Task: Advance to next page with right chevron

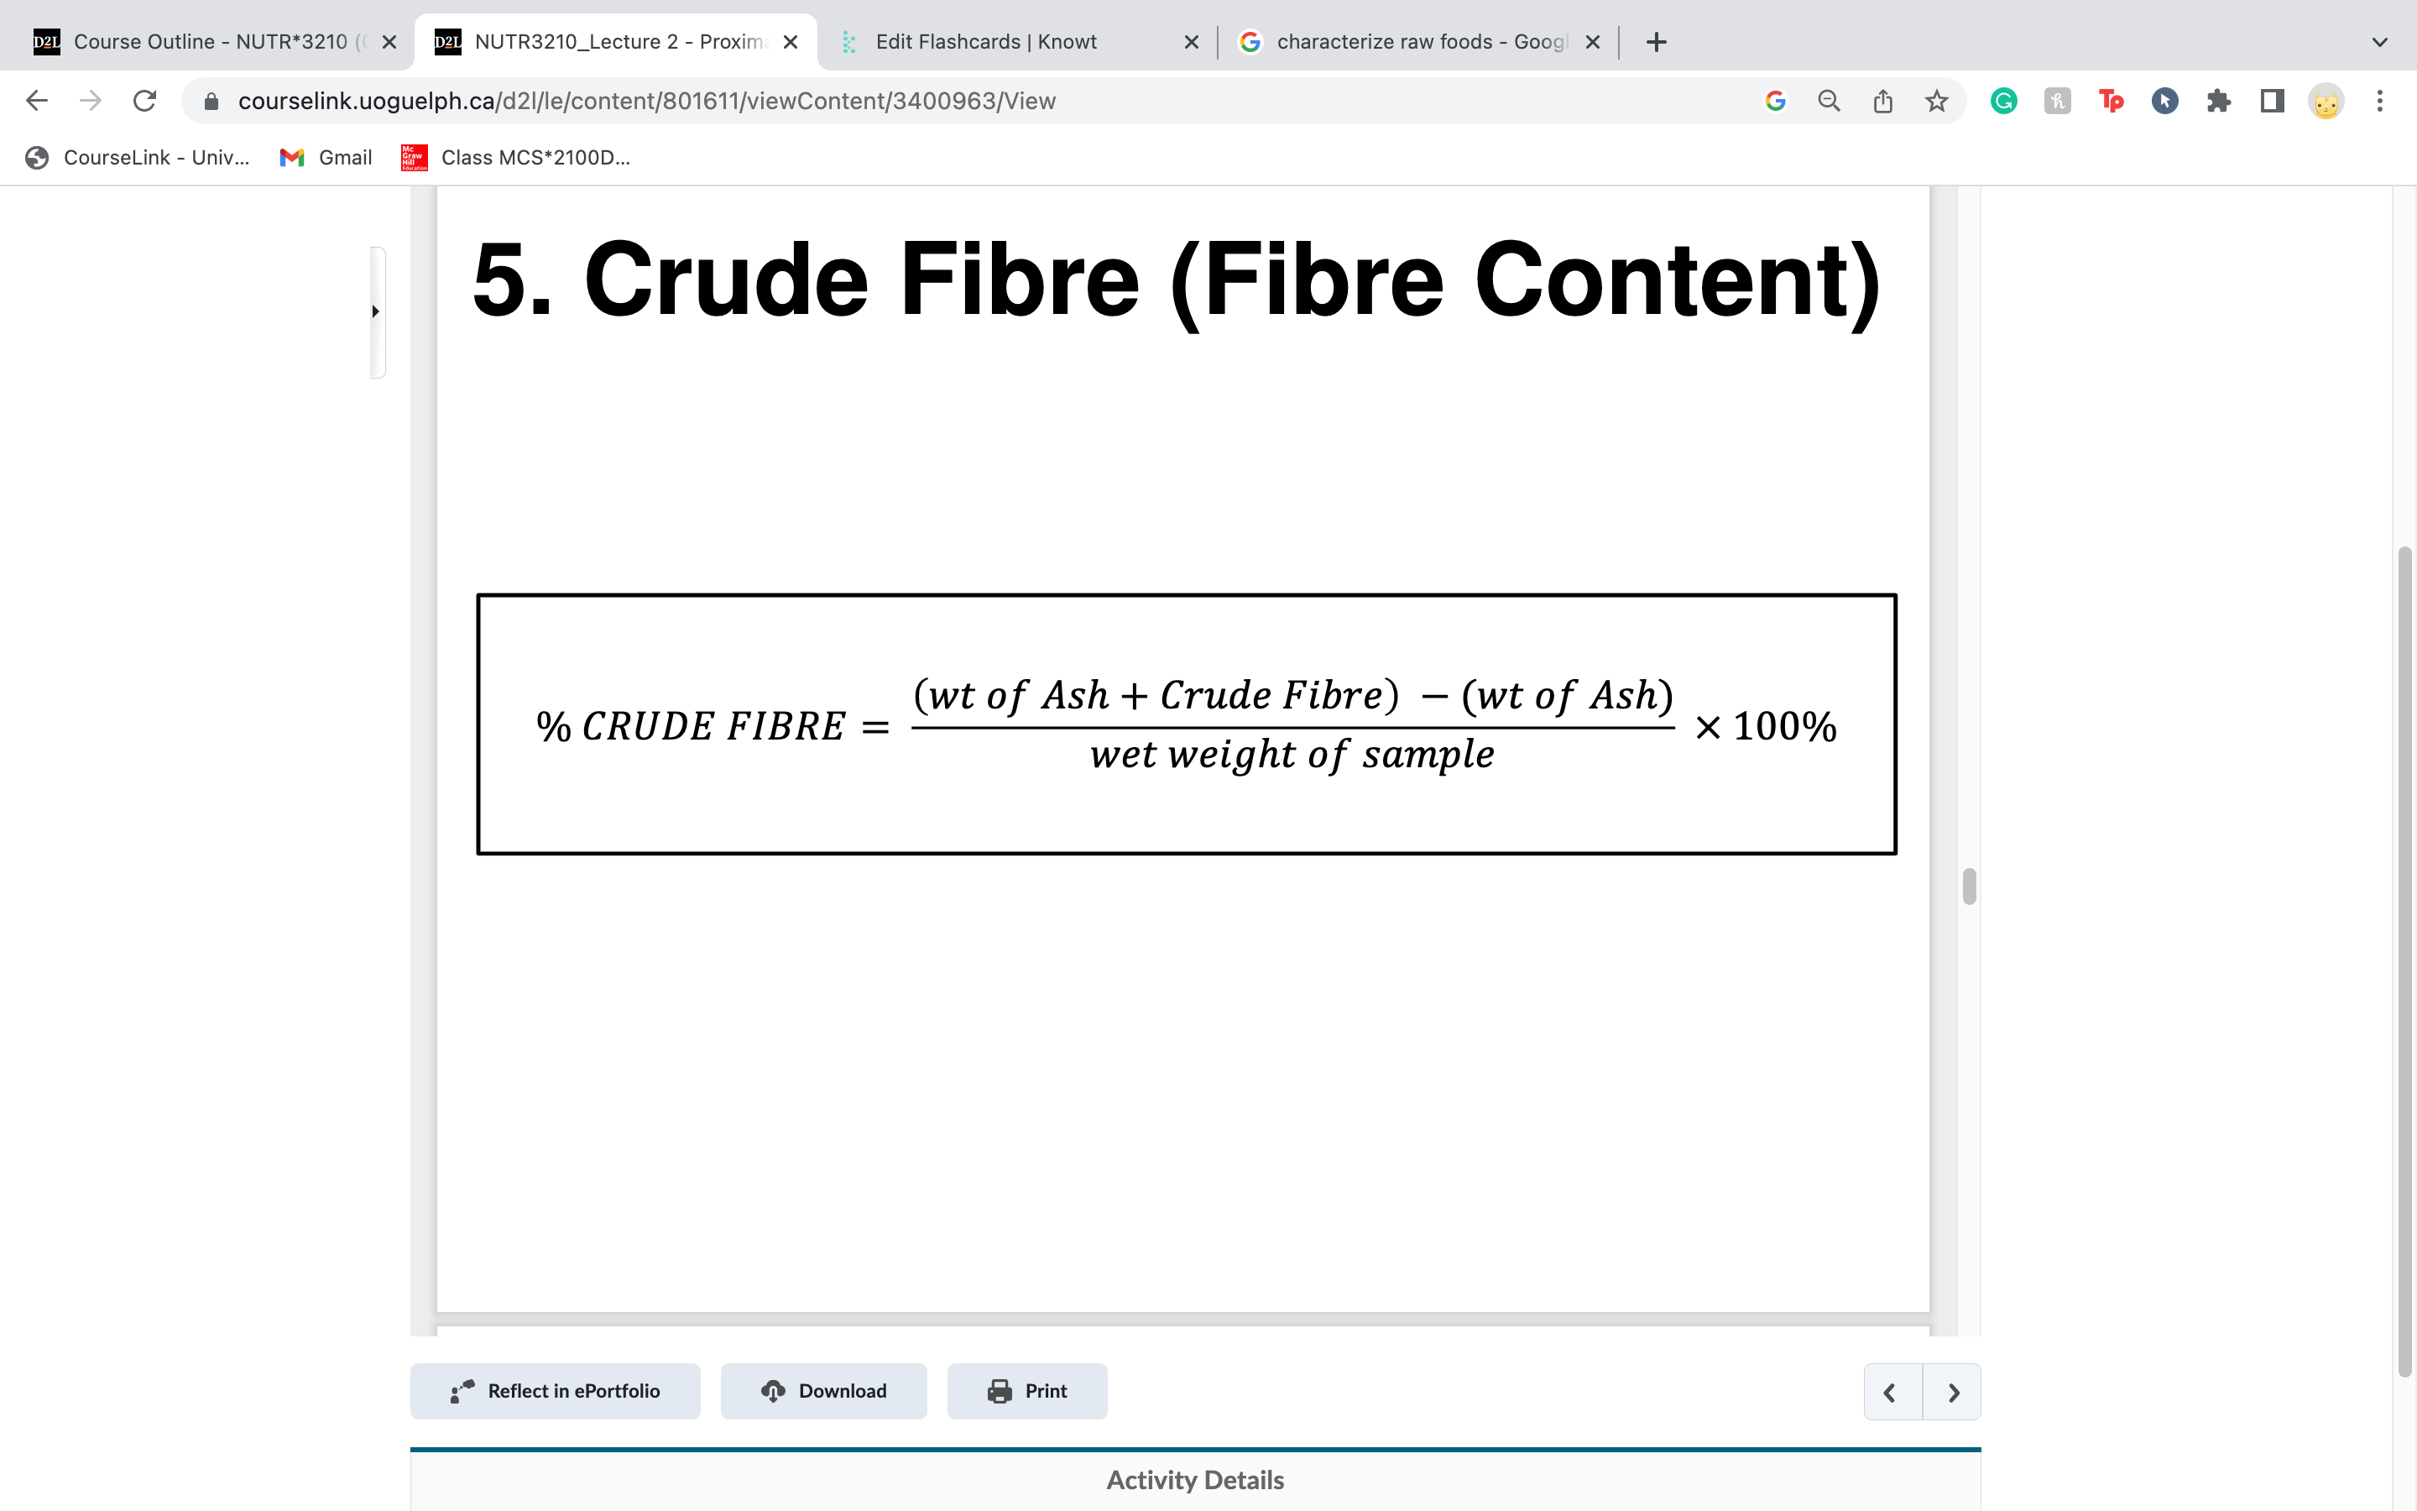Action: pyautogui.click(x=1955, y=1390)
